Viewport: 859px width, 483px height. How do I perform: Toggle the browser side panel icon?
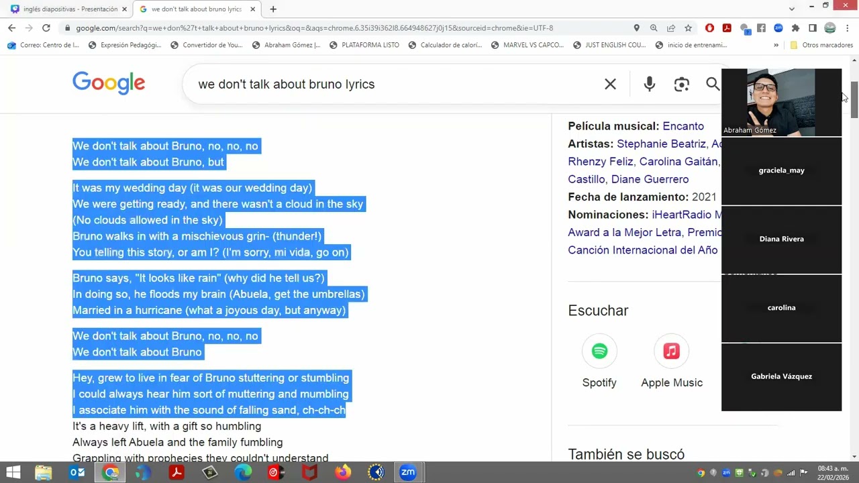(x=813, y=28)
